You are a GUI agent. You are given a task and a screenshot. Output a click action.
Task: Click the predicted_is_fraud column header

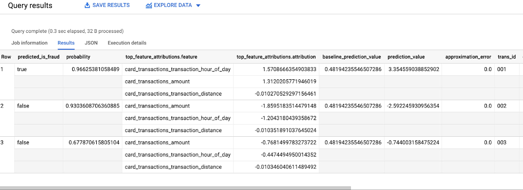(x=38, y=57)
